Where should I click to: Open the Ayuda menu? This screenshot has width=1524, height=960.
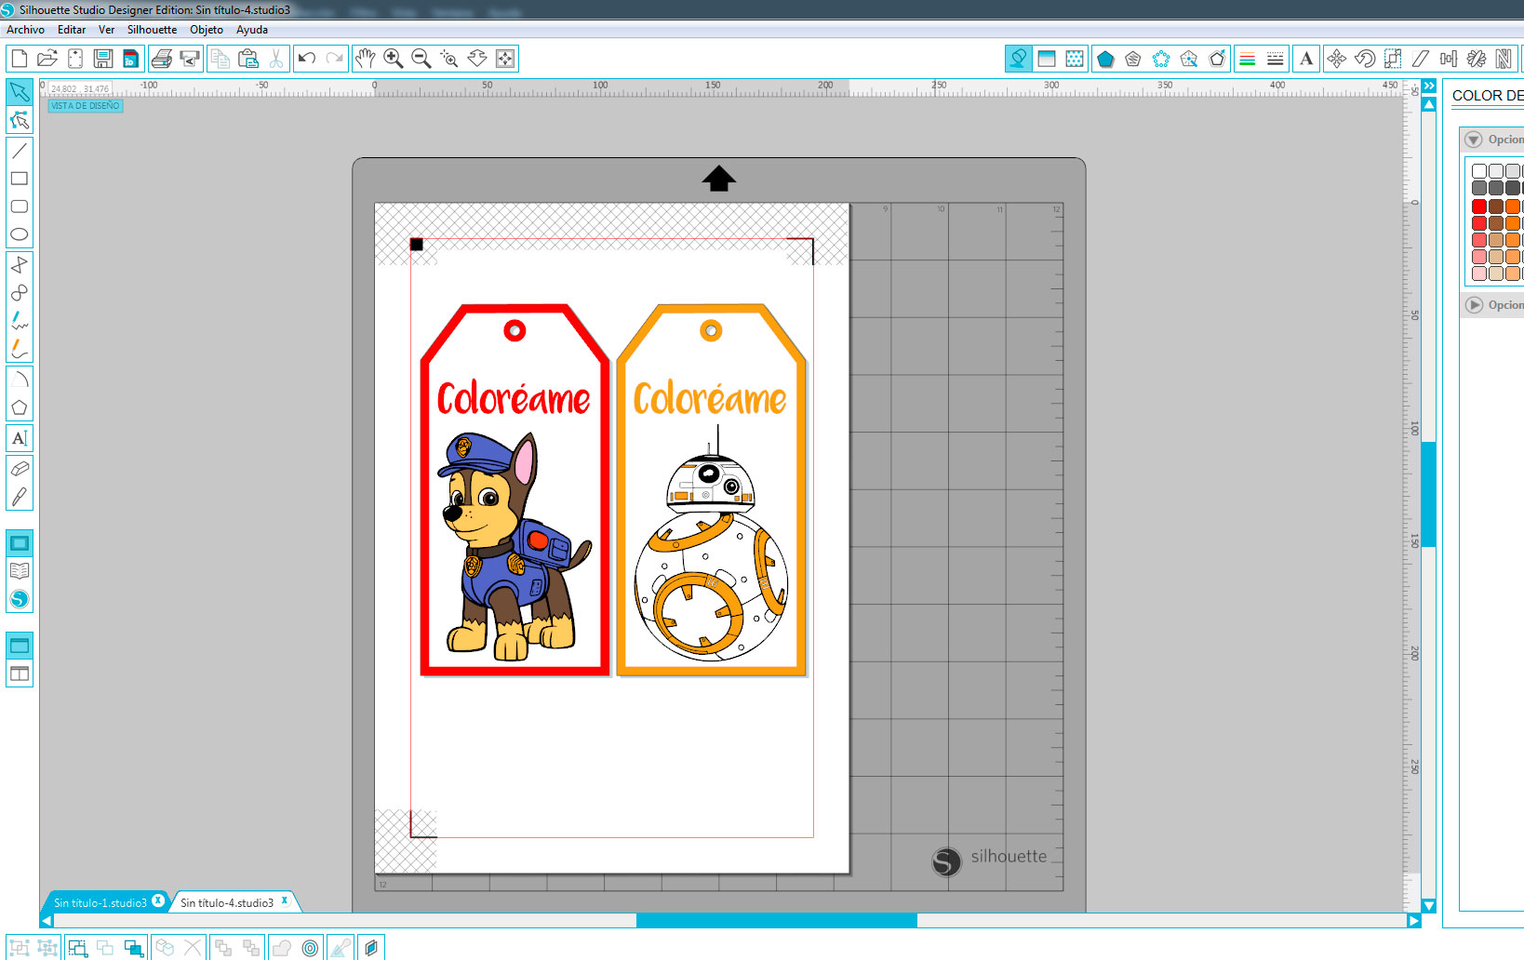[x=252, y=30]
